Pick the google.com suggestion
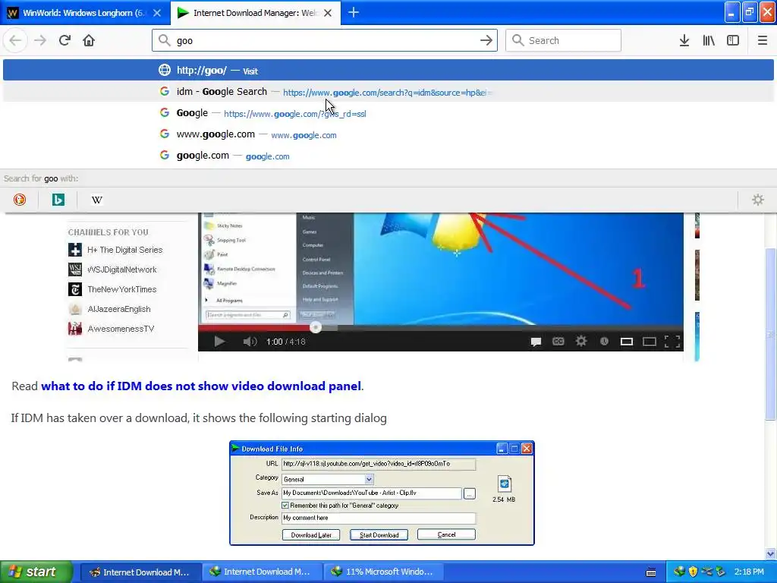This screenshot has width=777, height=583. click(388, 156)
